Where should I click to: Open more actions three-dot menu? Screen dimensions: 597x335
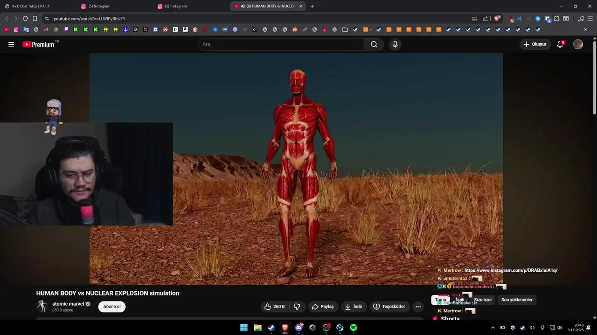[x=418, y=307]
